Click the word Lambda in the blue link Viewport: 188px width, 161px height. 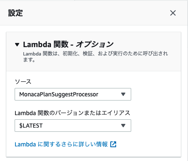point(25,144)
